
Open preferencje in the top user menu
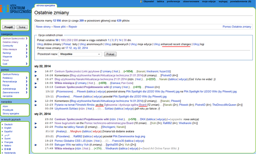click(173, 2)
